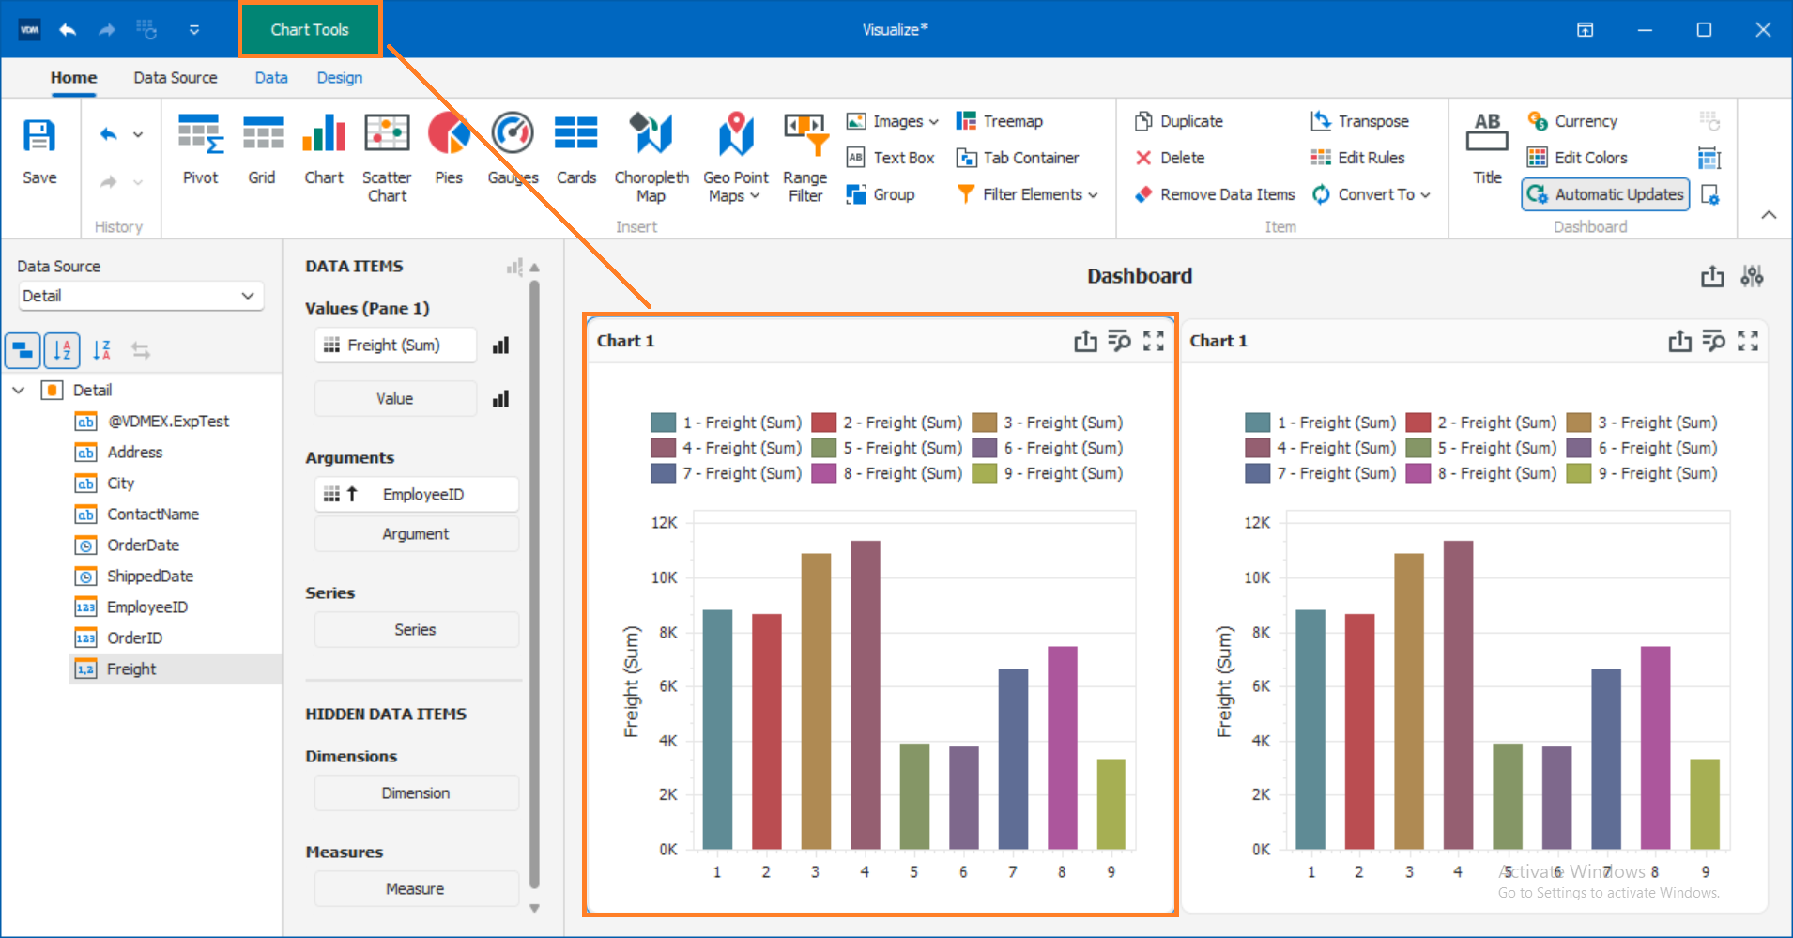Open the Data Source ribbon tab
Viewport: 1793px width, 938px height.
[175, 77]
